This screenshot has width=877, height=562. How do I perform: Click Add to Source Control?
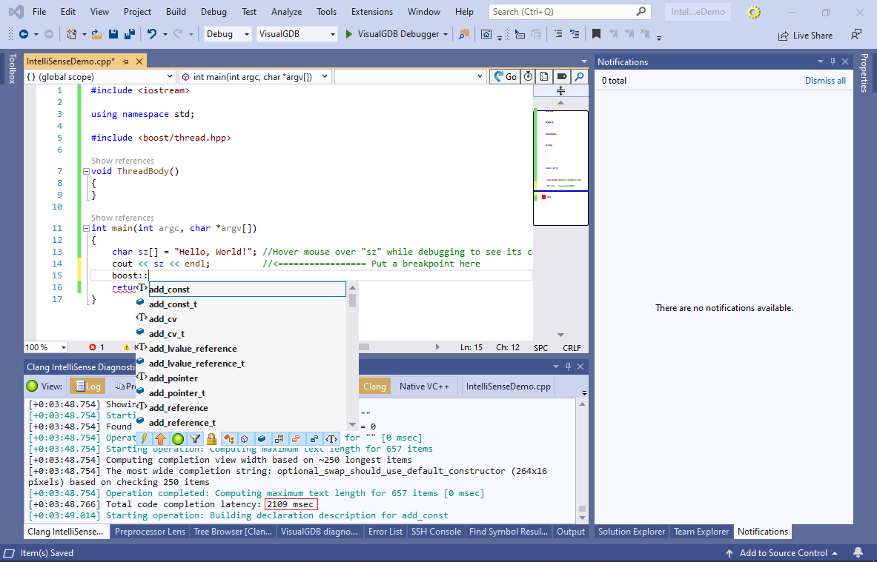coord(781,553)
